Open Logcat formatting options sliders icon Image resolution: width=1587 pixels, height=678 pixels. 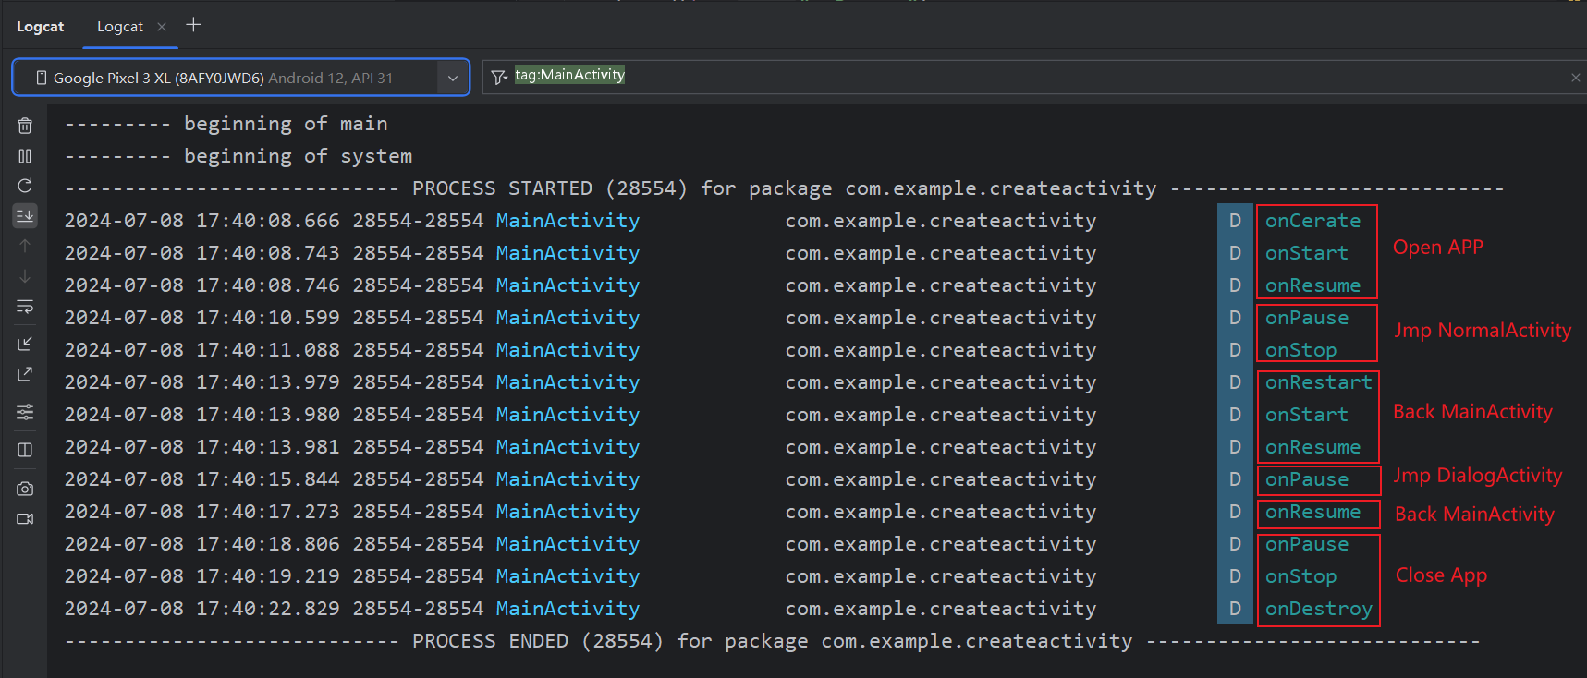click(25, 412)
